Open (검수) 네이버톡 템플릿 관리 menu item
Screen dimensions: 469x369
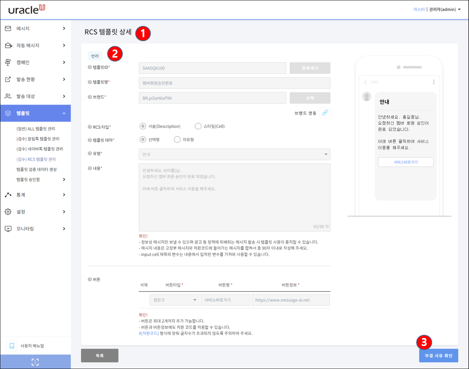[x=40, y=149]
